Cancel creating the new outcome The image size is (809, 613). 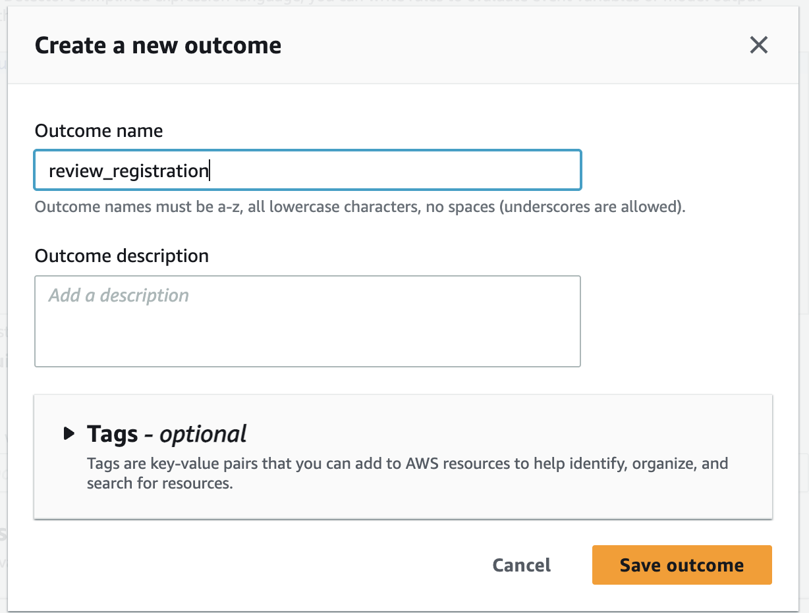coord(522,565)
